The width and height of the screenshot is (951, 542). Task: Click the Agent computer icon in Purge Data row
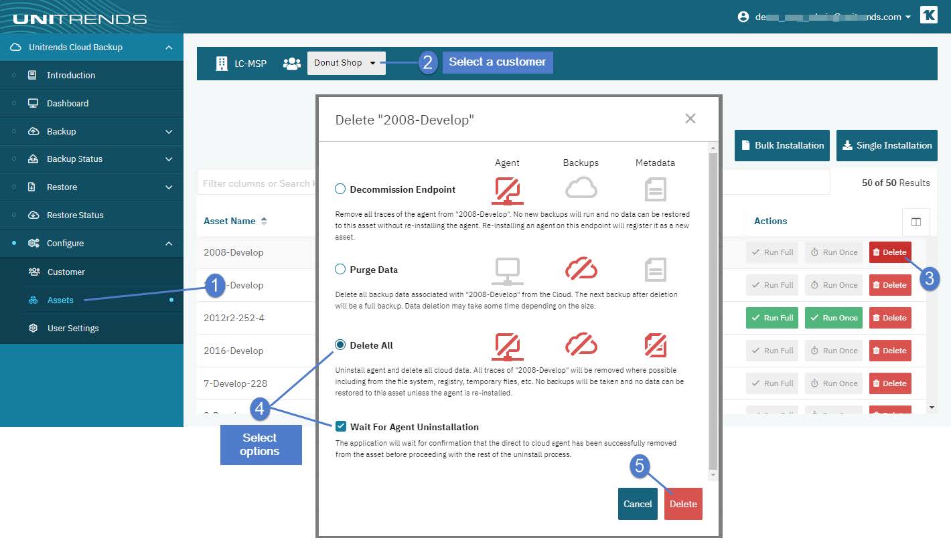[508, 271]
